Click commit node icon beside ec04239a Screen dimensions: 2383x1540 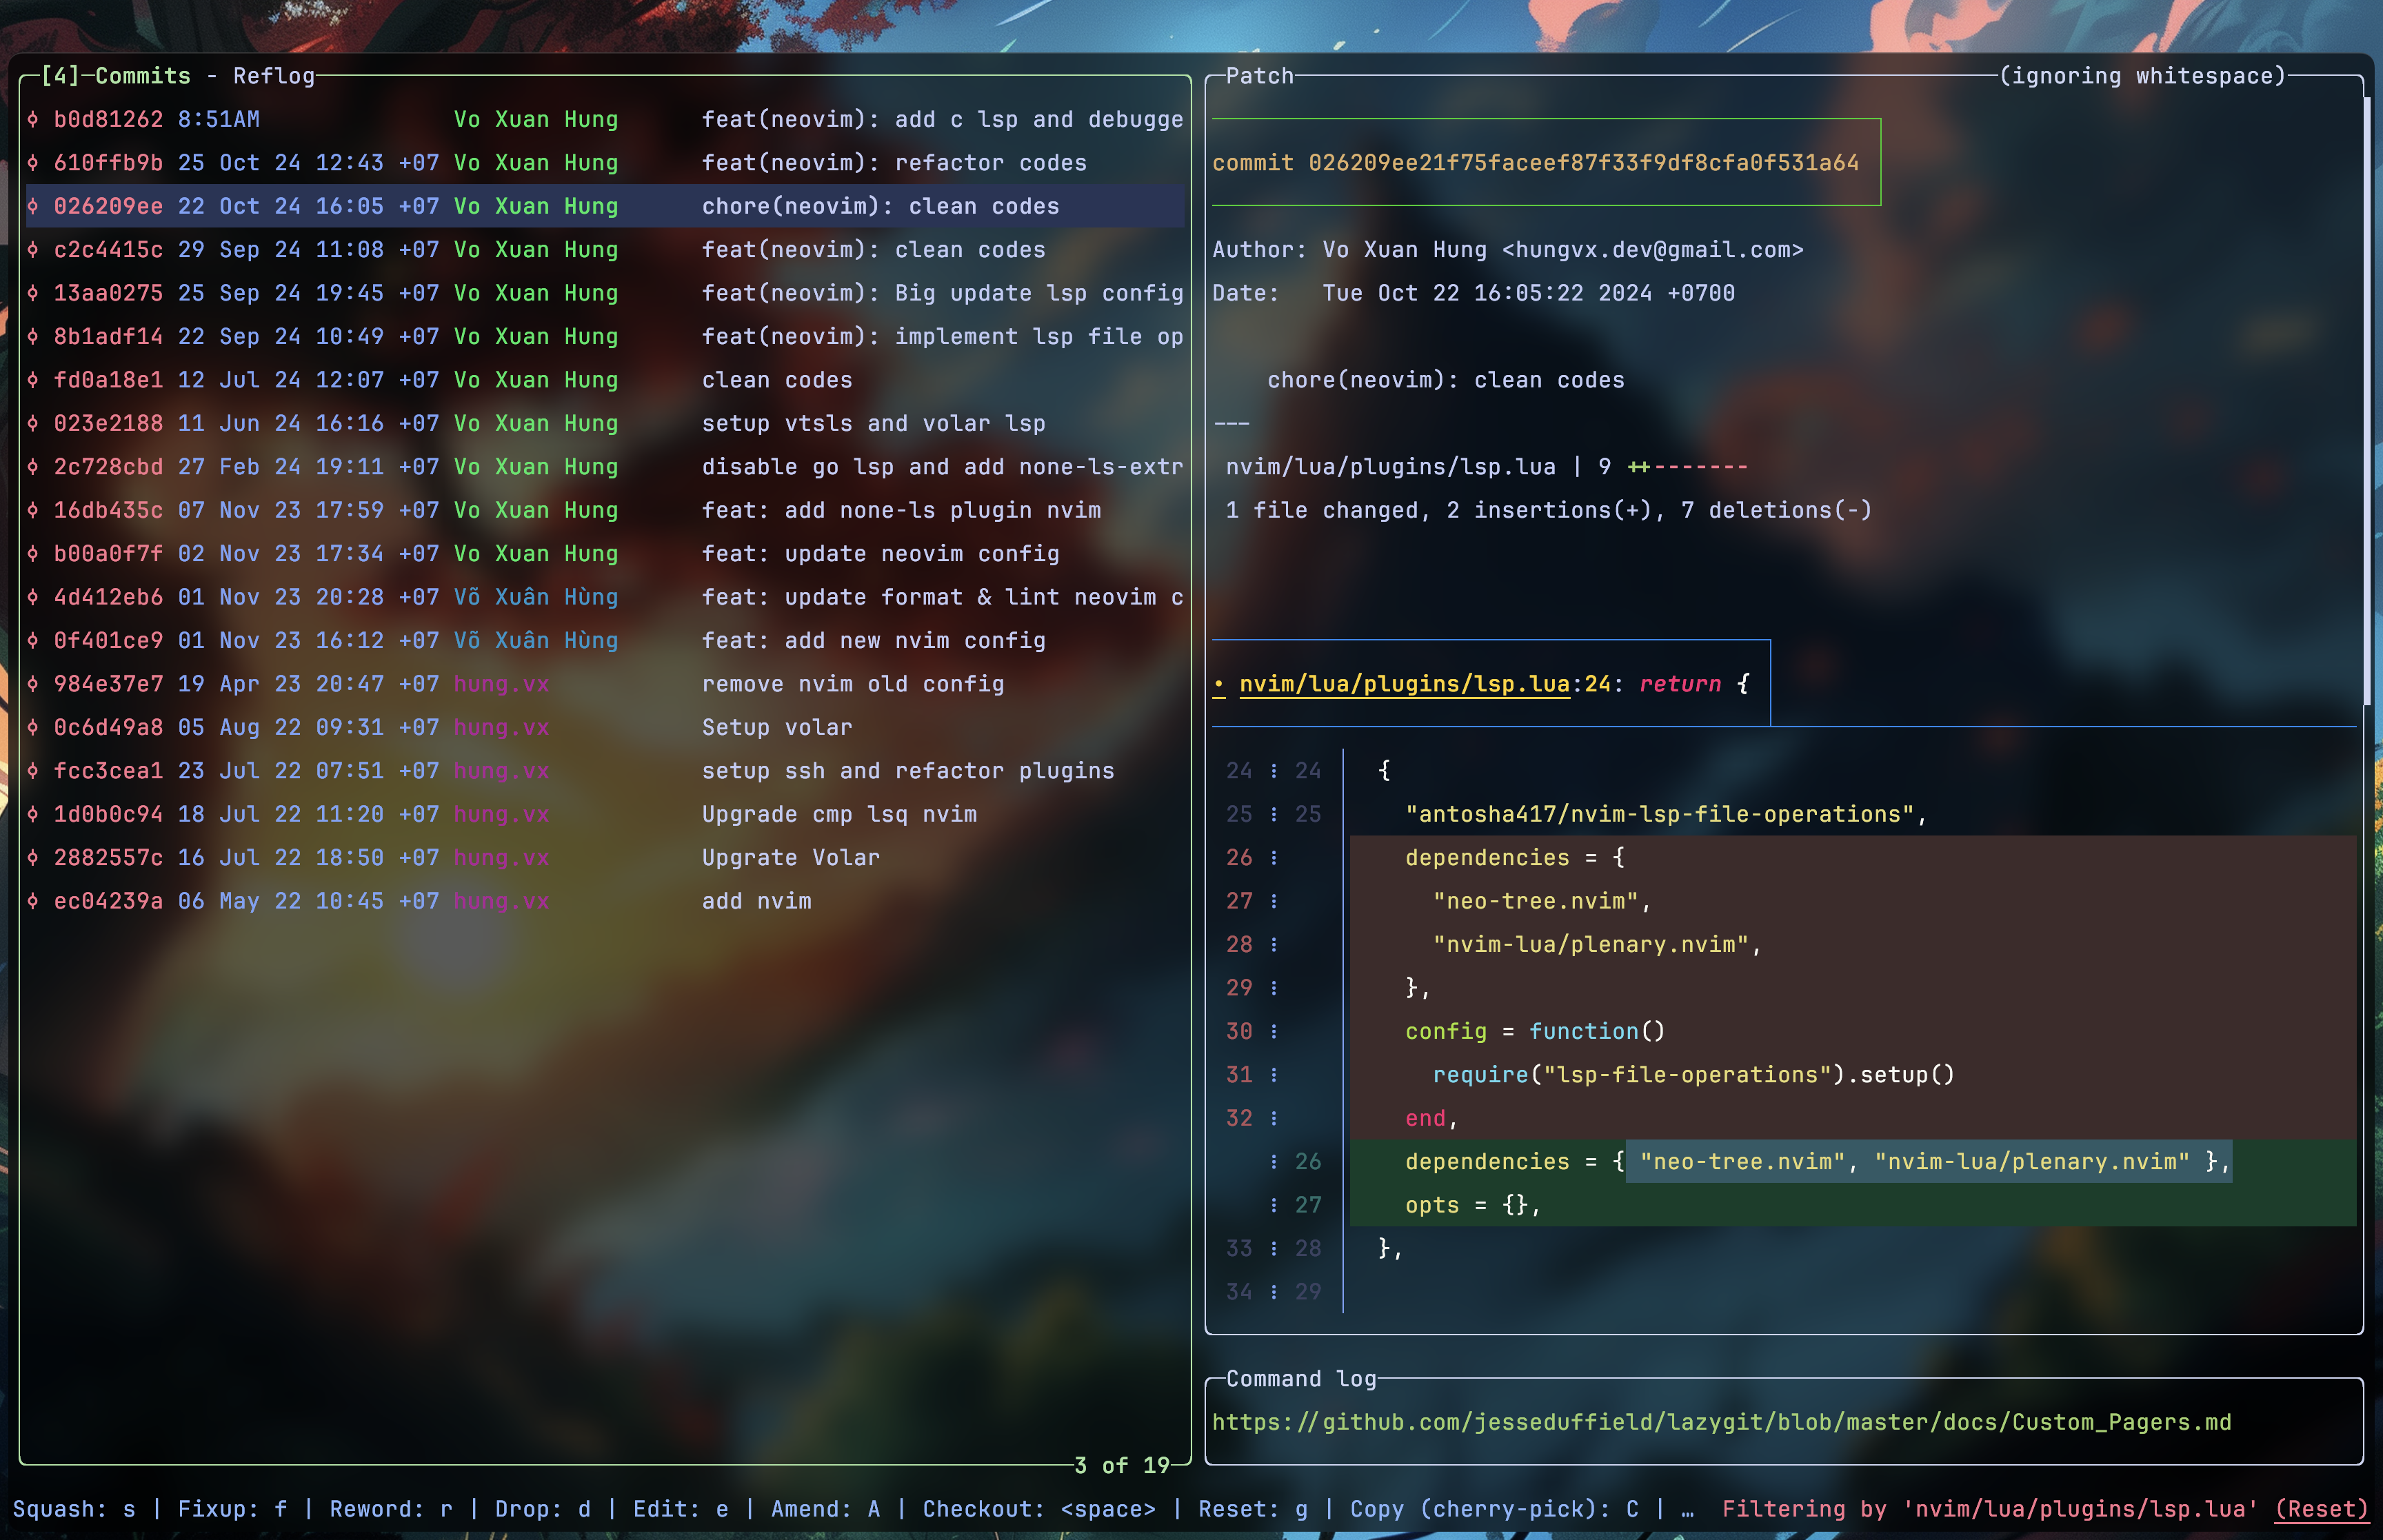point(33,901)
